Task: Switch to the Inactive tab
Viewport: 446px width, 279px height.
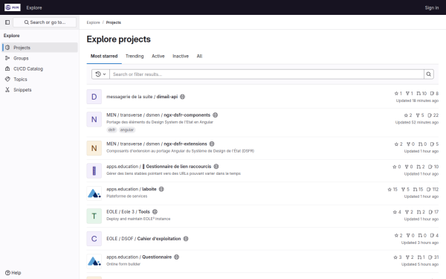Action: 181,56
